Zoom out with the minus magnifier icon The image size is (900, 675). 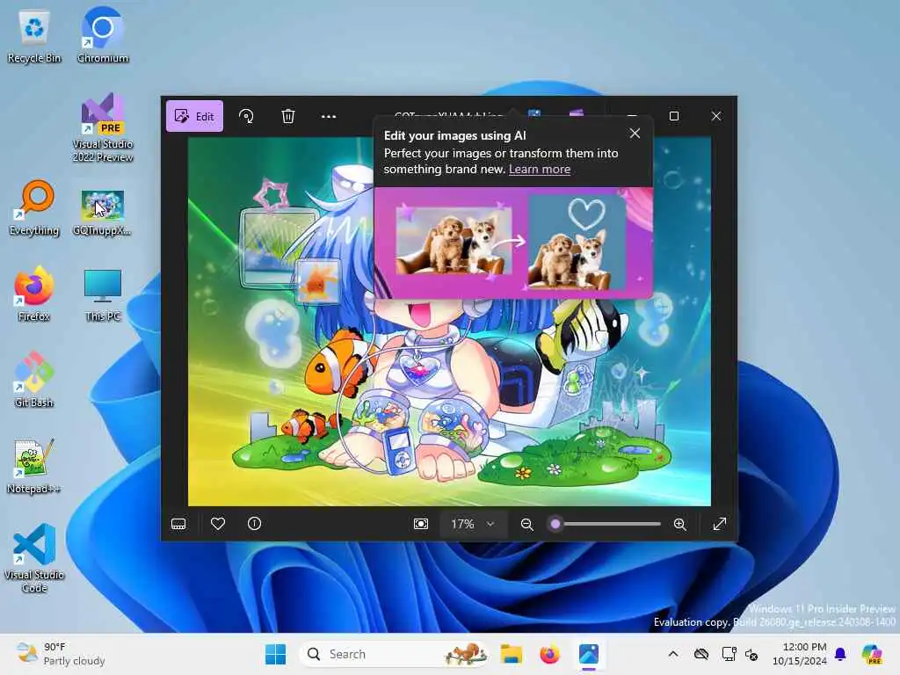pyautogui.click(x=527, y=524)
